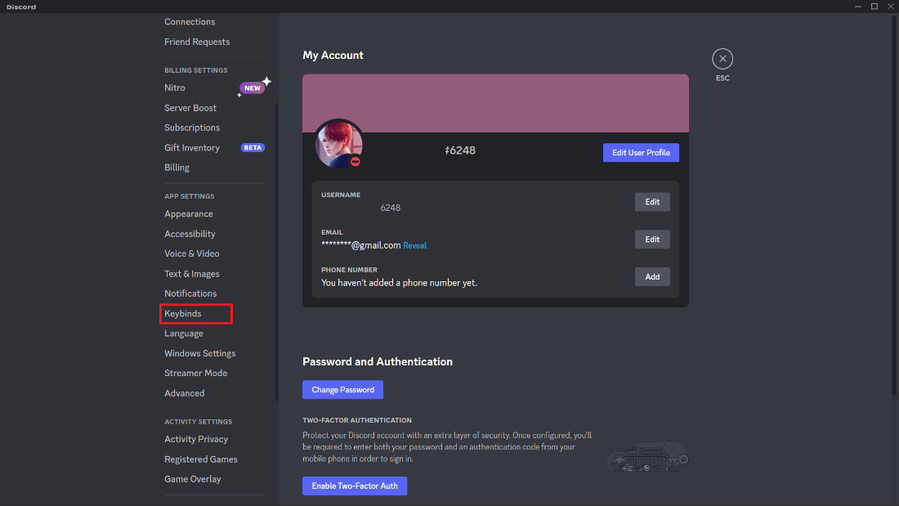Open Notifications settings

tap(190, 293)
